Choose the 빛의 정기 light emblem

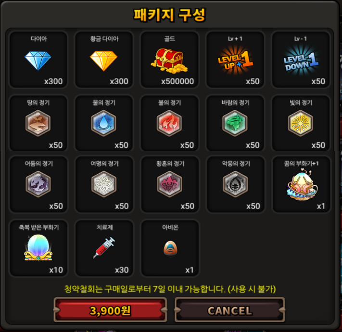pyautogui.click(x=301, y=123)
